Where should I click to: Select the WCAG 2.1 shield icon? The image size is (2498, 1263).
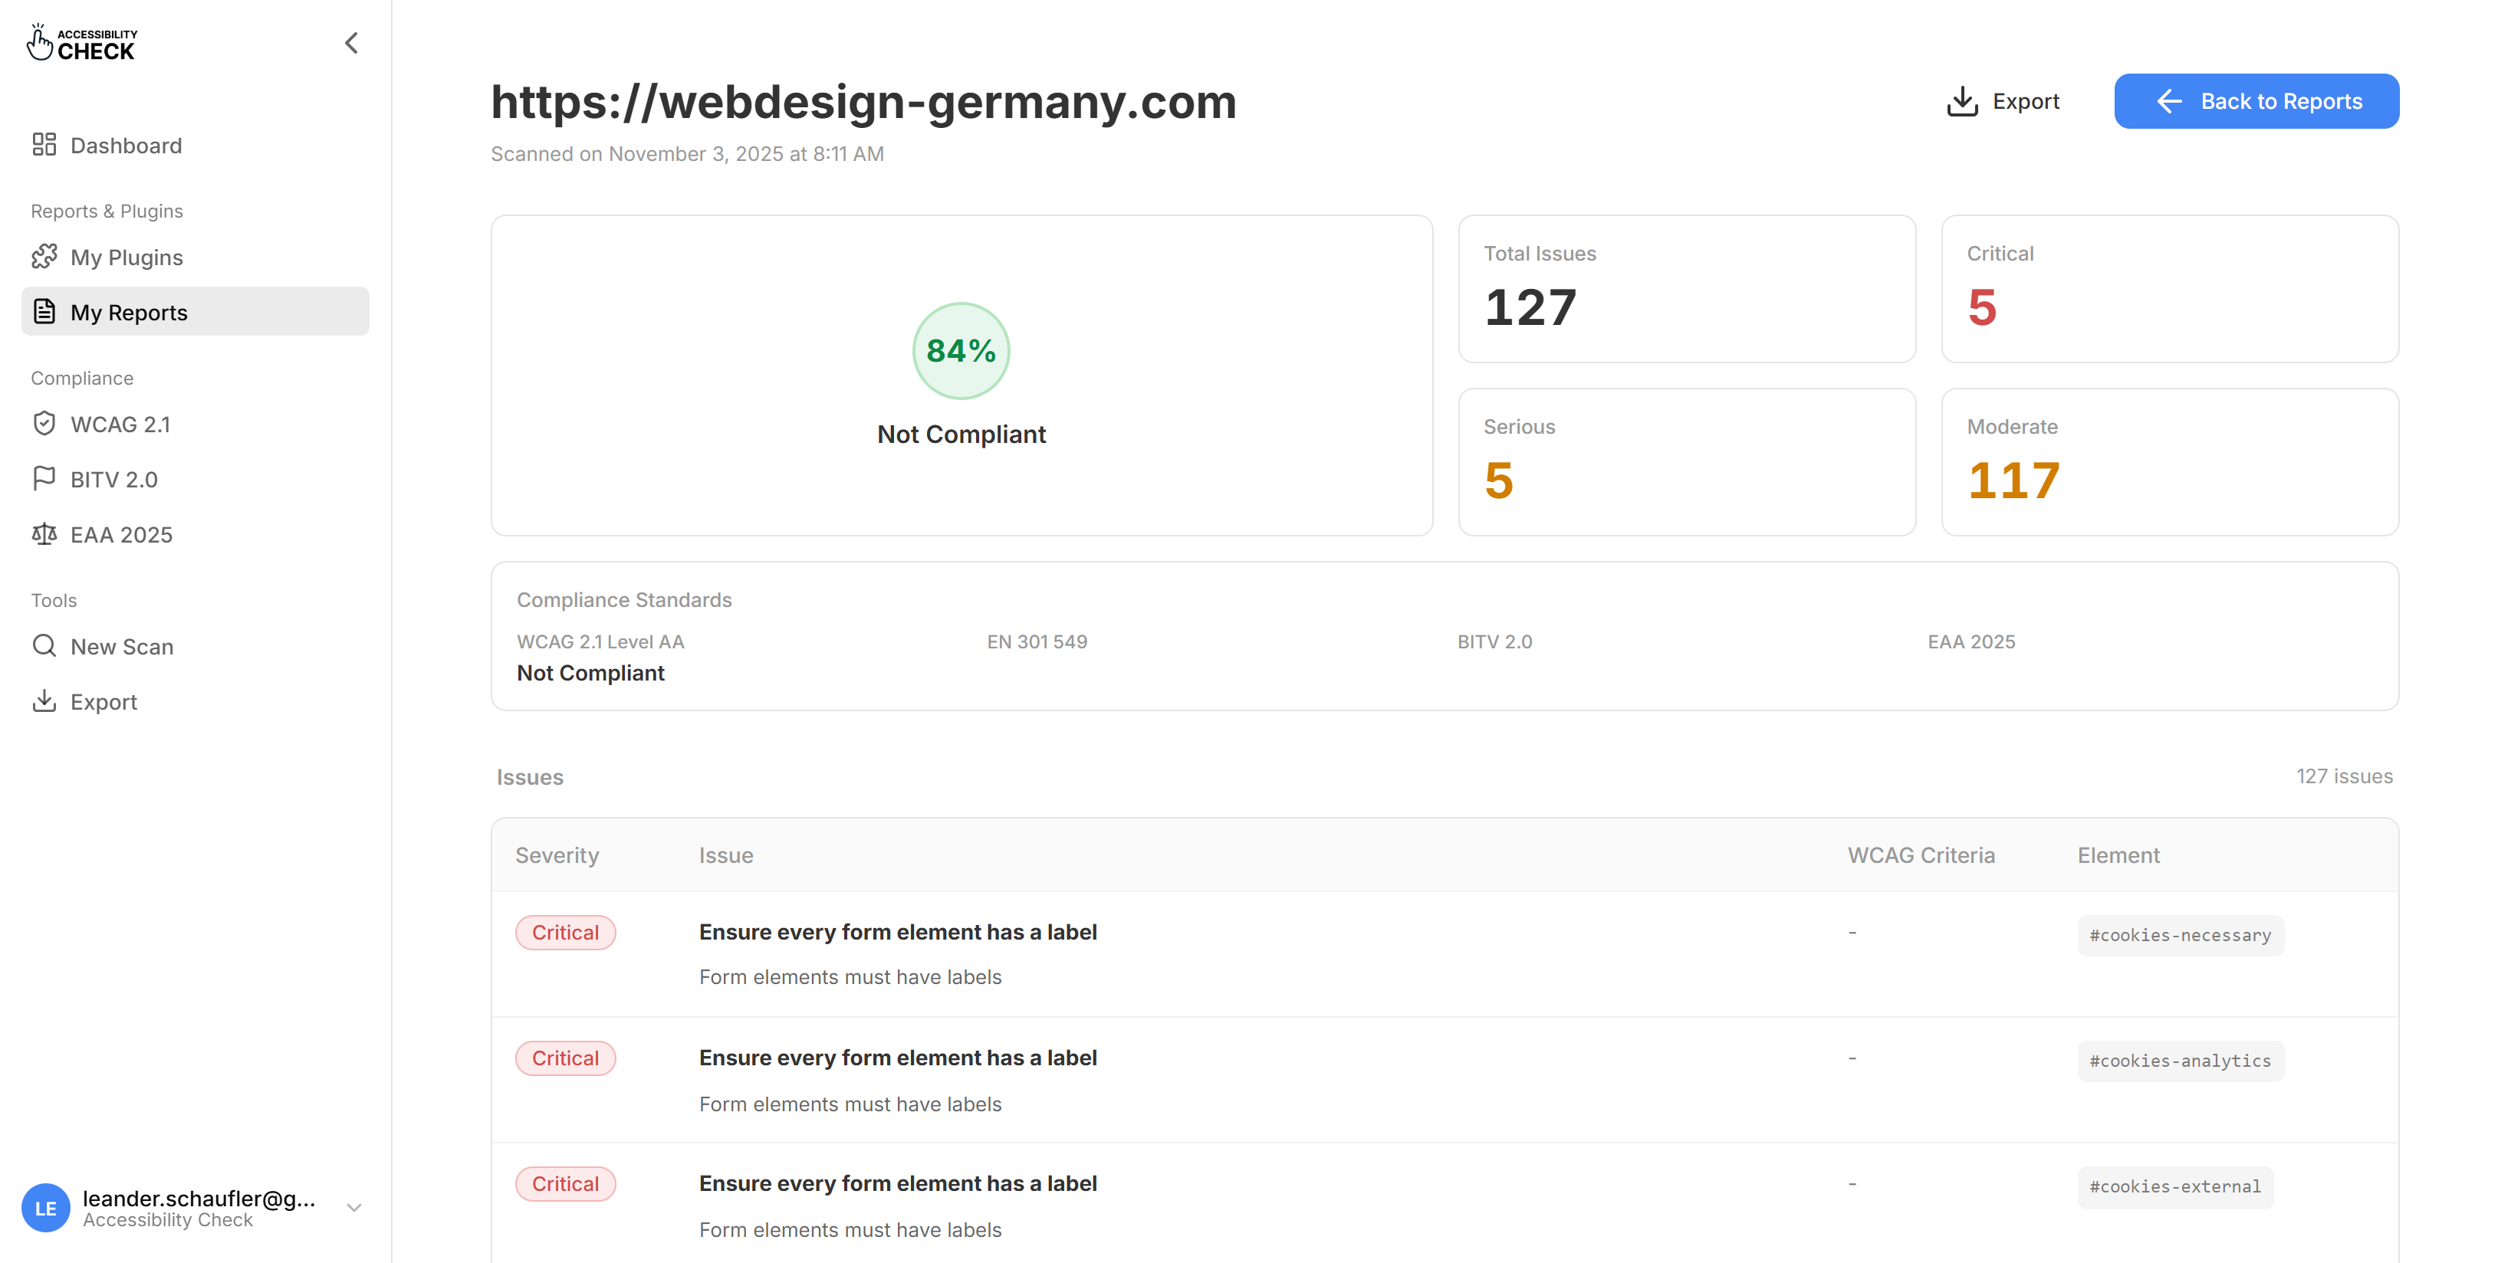tap(44, 424)
